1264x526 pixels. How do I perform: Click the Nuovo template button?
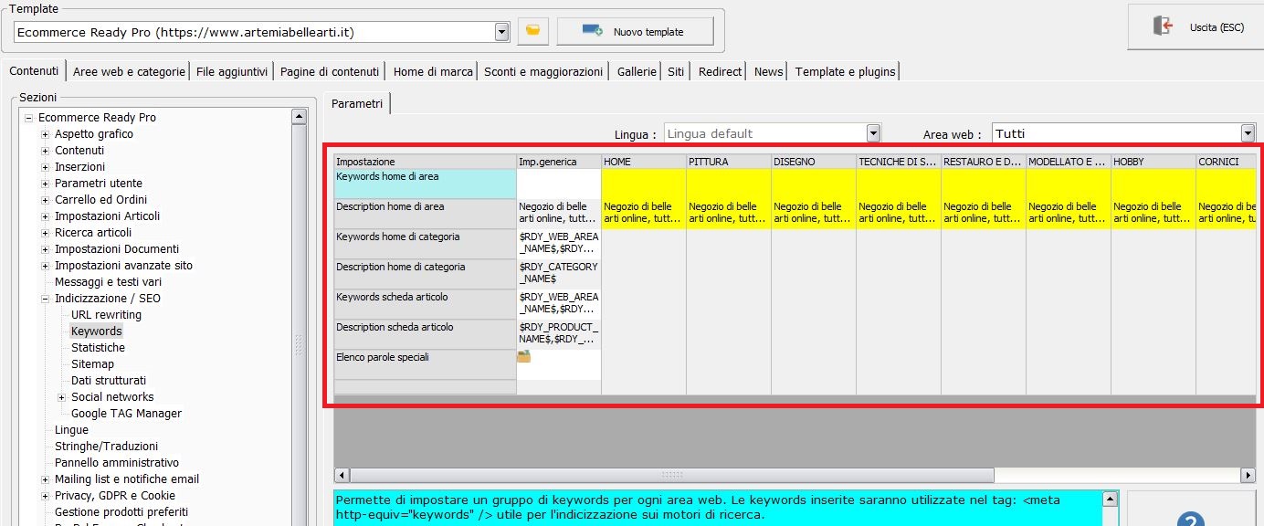(x=636, y=31)
